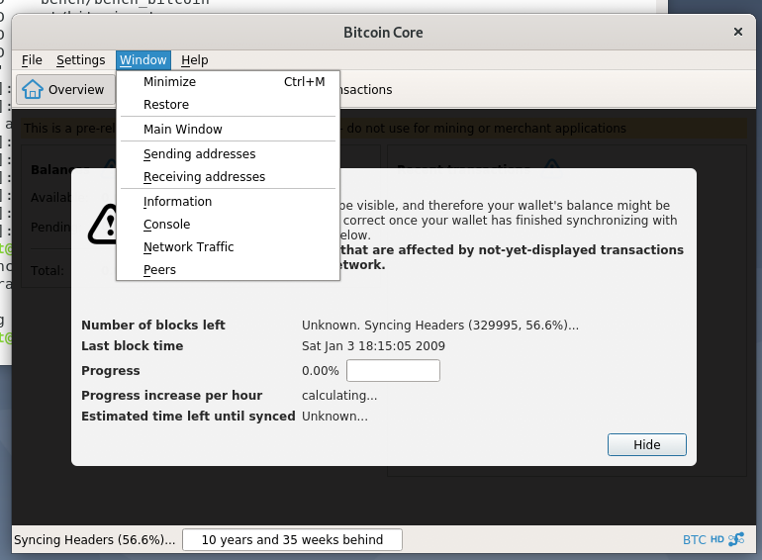Click the sync Progress bar

click(x=393, y=371)
